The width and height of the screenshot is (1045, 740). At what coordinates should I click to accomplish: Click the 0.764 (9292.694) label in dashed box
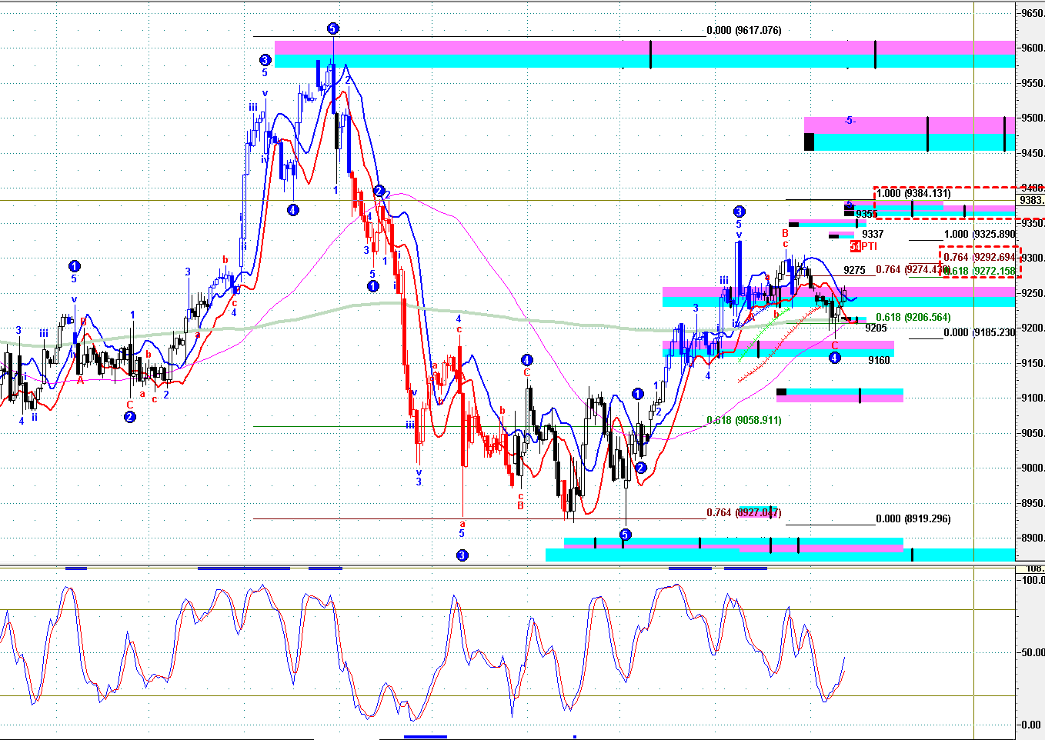coord(980,258)
